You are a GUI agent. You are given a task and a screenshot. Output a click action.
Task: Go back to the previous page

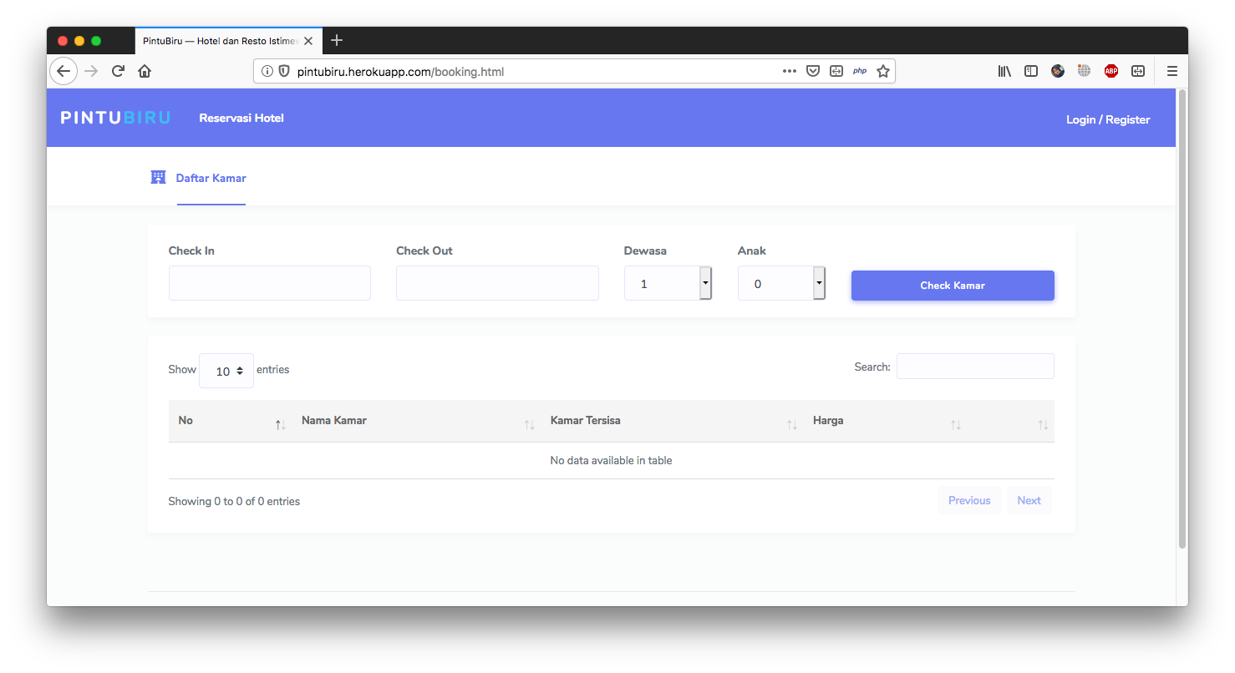64,71
